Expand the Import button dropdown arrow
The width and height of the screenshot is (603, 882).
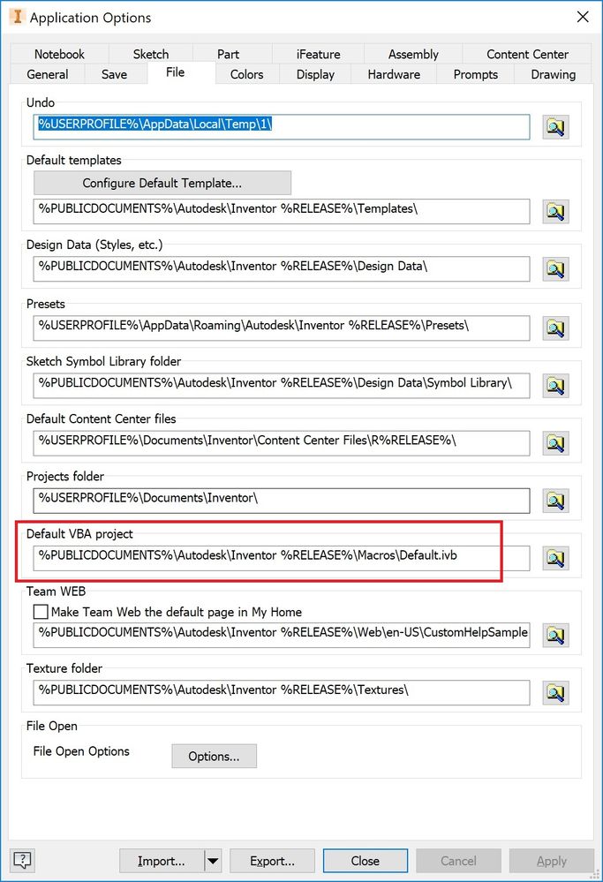[213, 861]
